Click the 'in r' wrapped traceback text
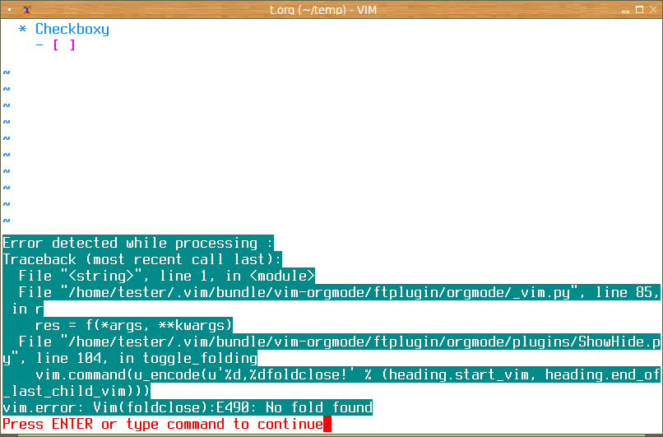This screenshot has height=437, width=663. (27, 309)
